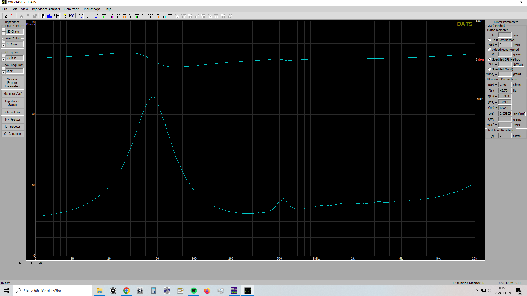Select the sine wave generator toolbar icon
Image resolution: width=527 pixels, height=296 pixels.
click(12, 16)
